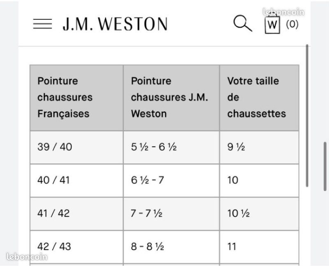Click the cart item count (0)
The width and height of the screenshot is (329, 266).
coord(291,24)
